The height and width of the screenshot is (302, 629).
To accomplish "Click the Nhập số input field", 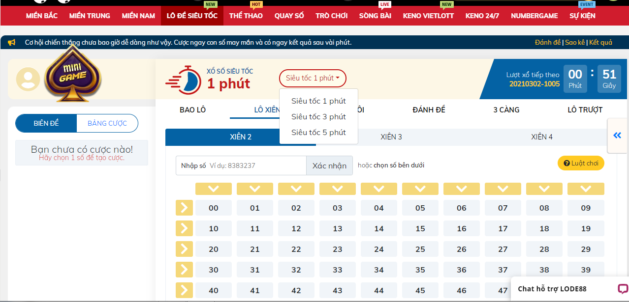I will click(256, 165).
